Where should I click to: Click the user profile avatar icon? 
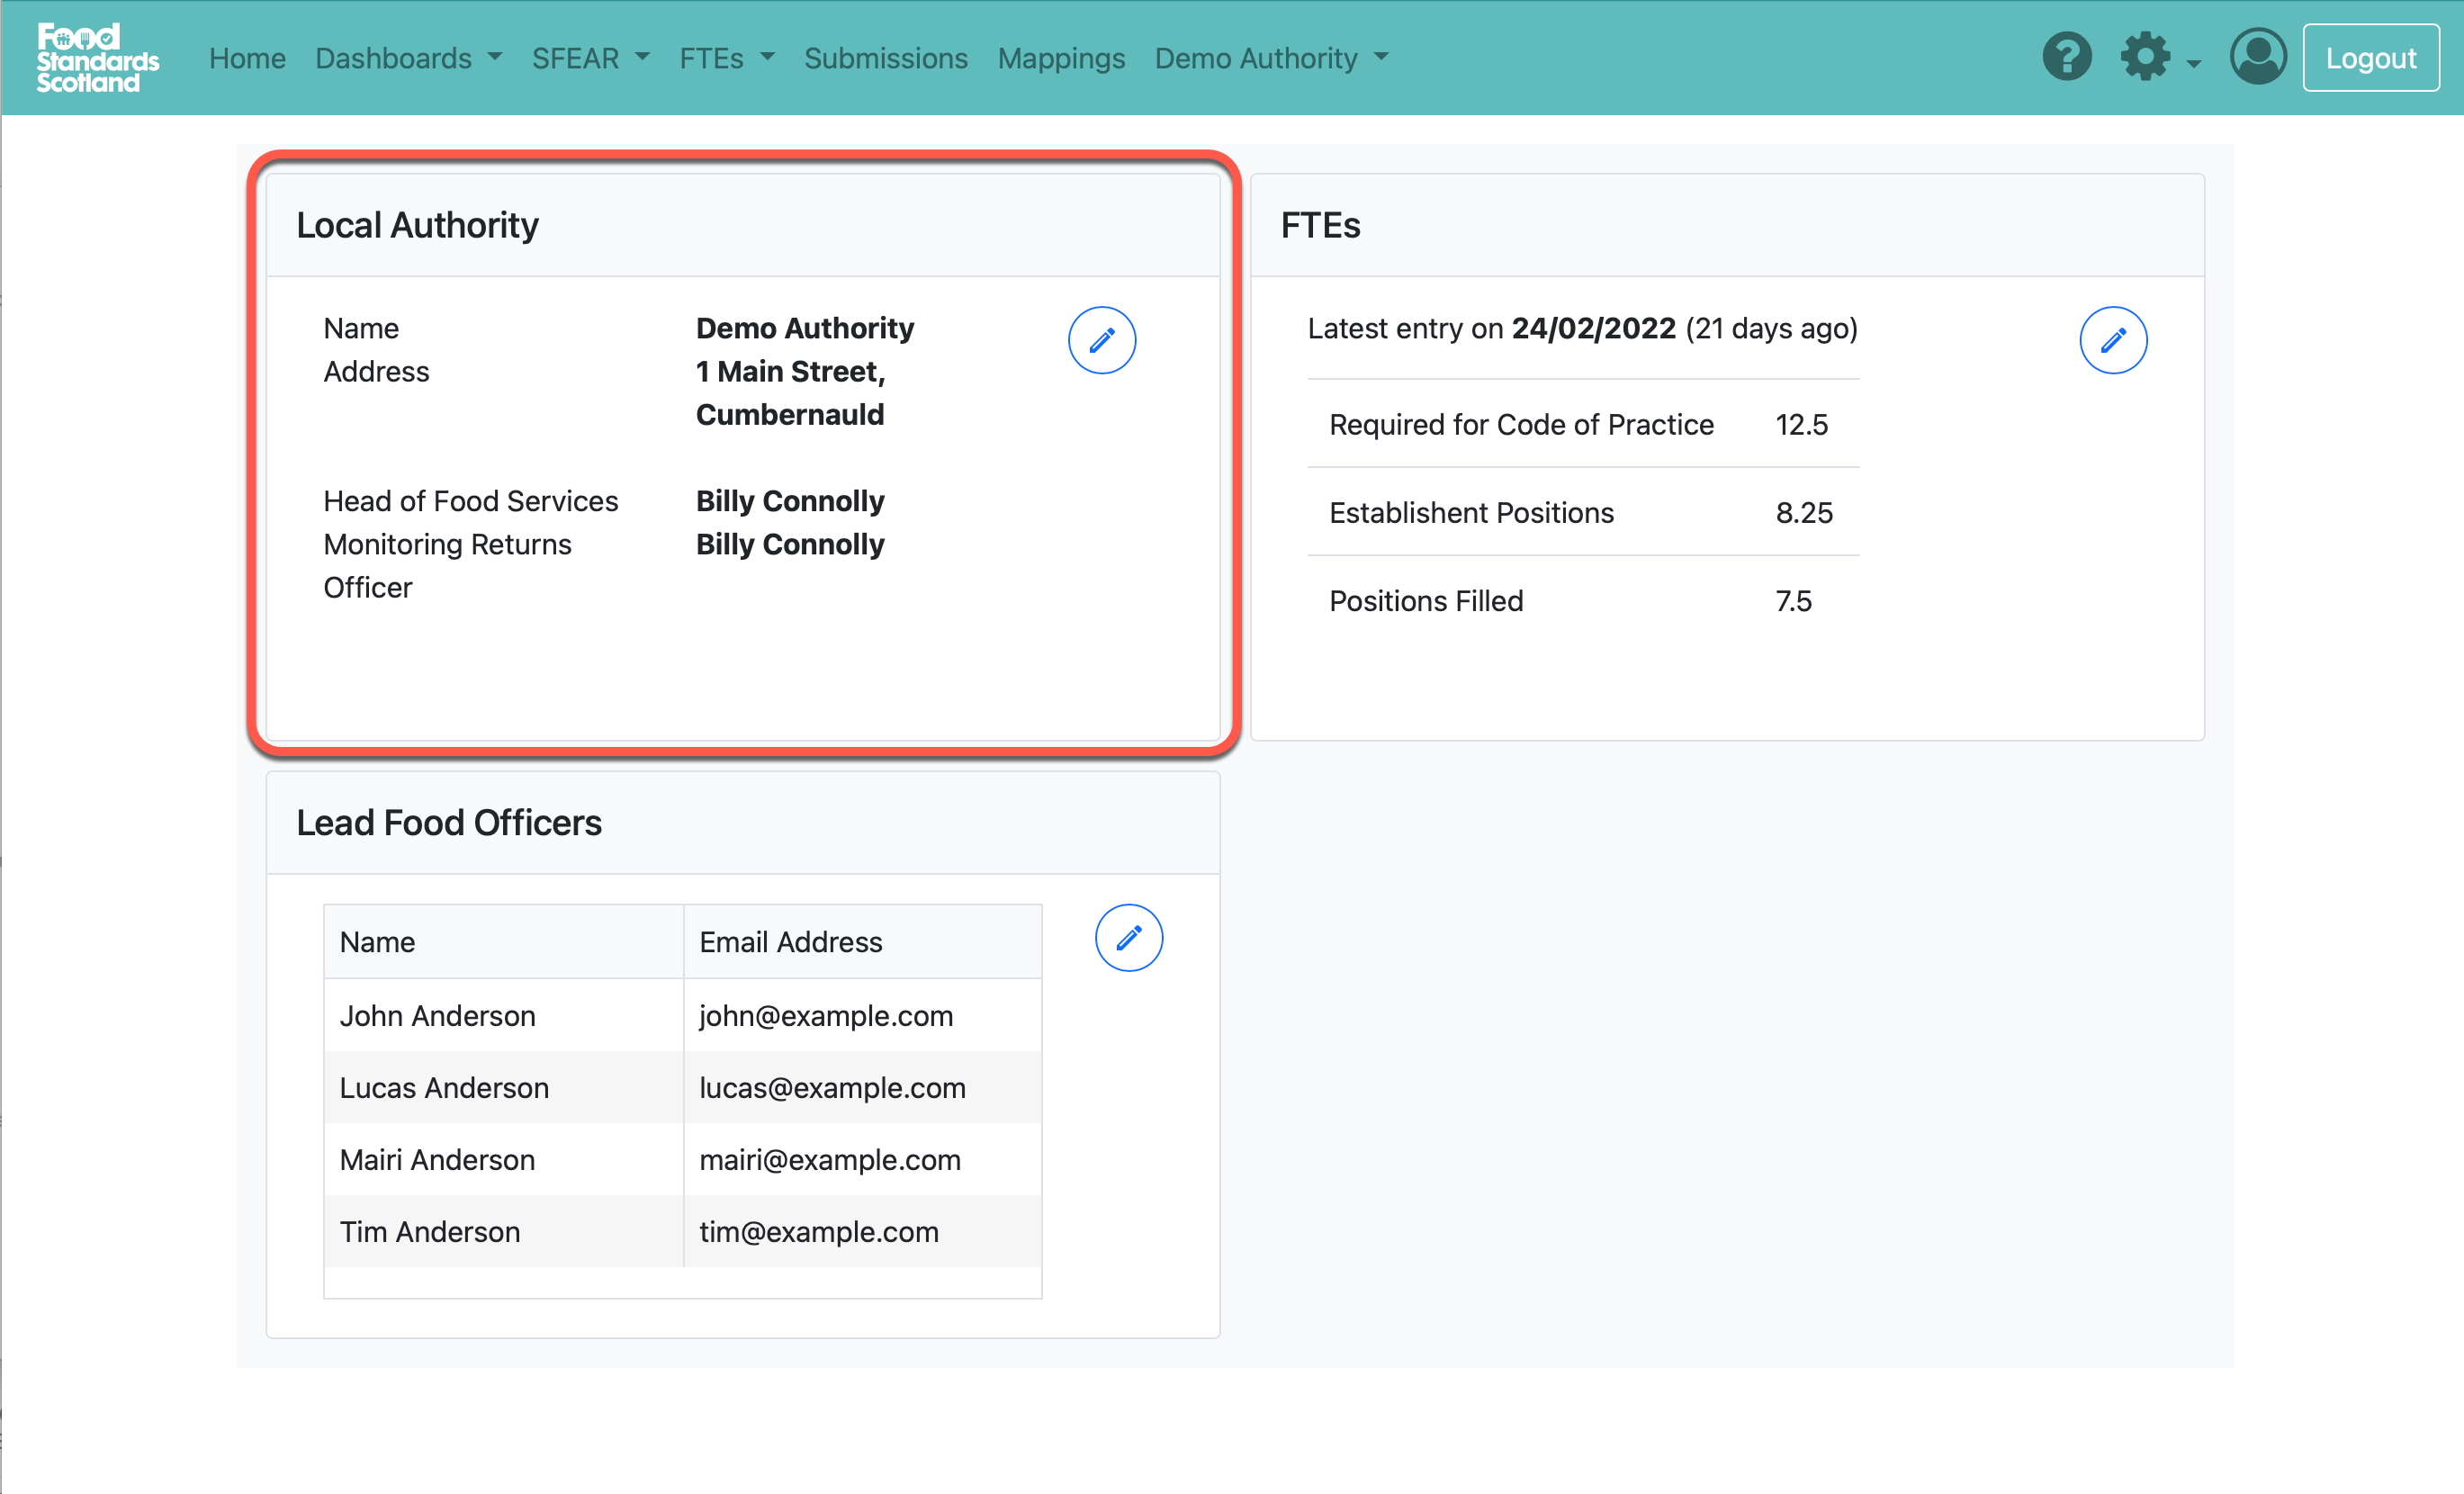point(2257,57)
